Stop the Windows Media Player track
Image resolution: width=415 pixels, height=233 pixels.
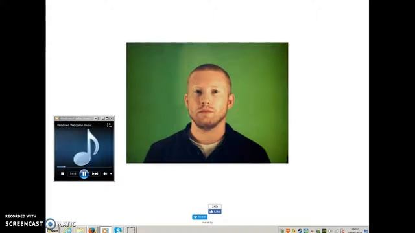62,174
